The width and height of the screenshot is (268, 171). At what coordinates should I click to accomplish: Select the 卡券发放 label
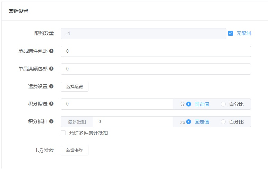[44, 150]
